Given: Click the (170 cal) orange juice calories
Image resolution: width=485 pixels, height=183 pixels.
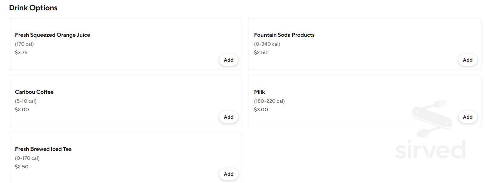Looking at the screenshot, I should coord(24,44).
